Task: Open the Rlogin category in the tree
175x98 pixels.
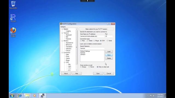Action: (x=68, y=60)
